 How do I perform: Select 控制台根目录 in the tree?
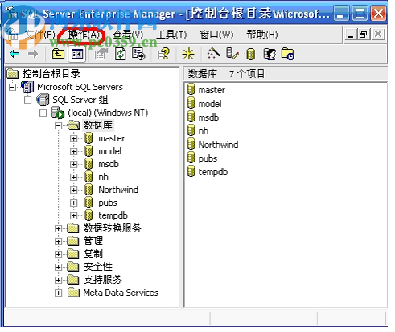tap(51, 74)
